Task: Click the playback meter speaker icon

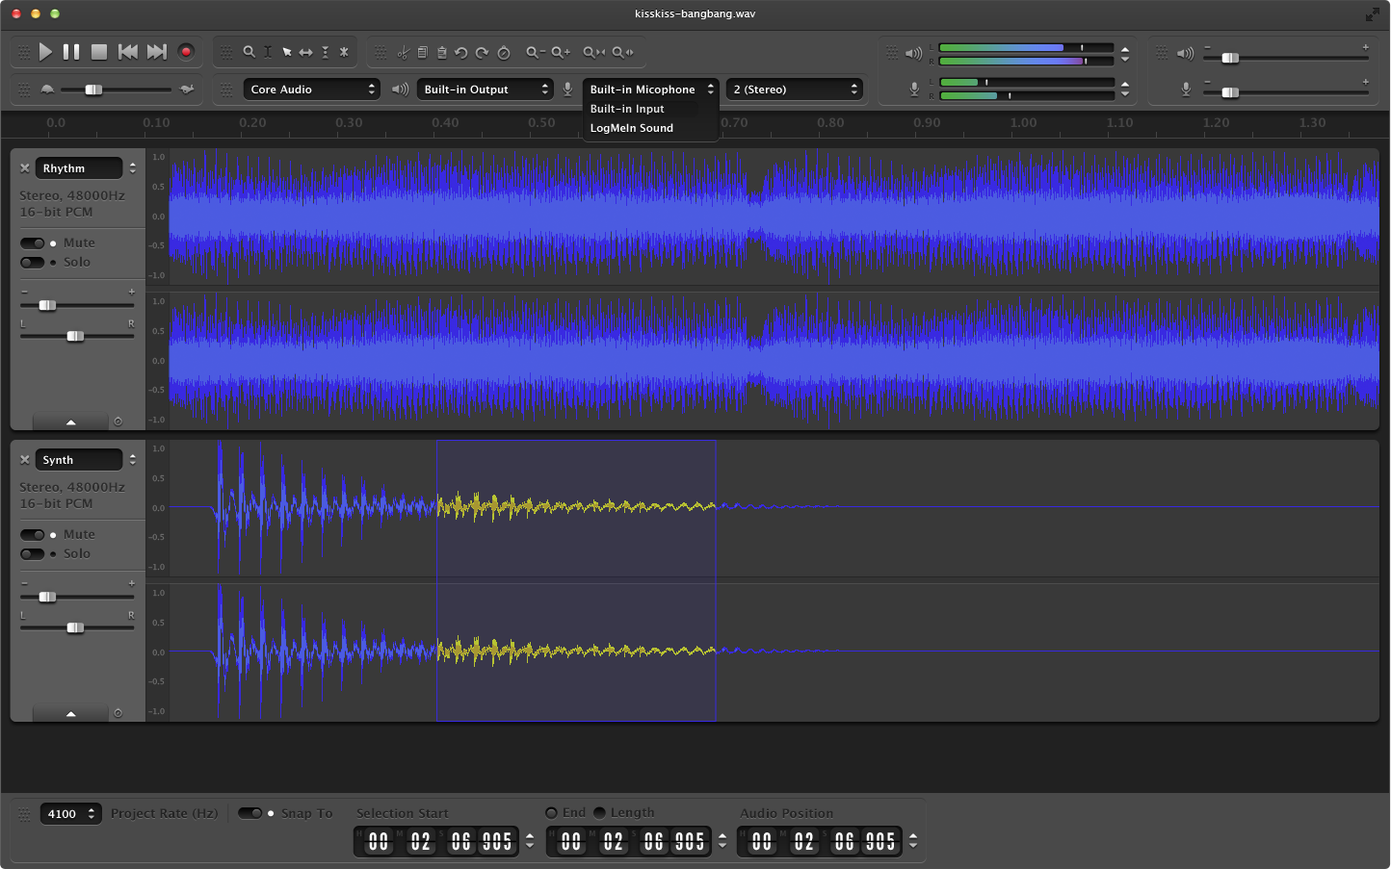Action: [x=913, y=53]
